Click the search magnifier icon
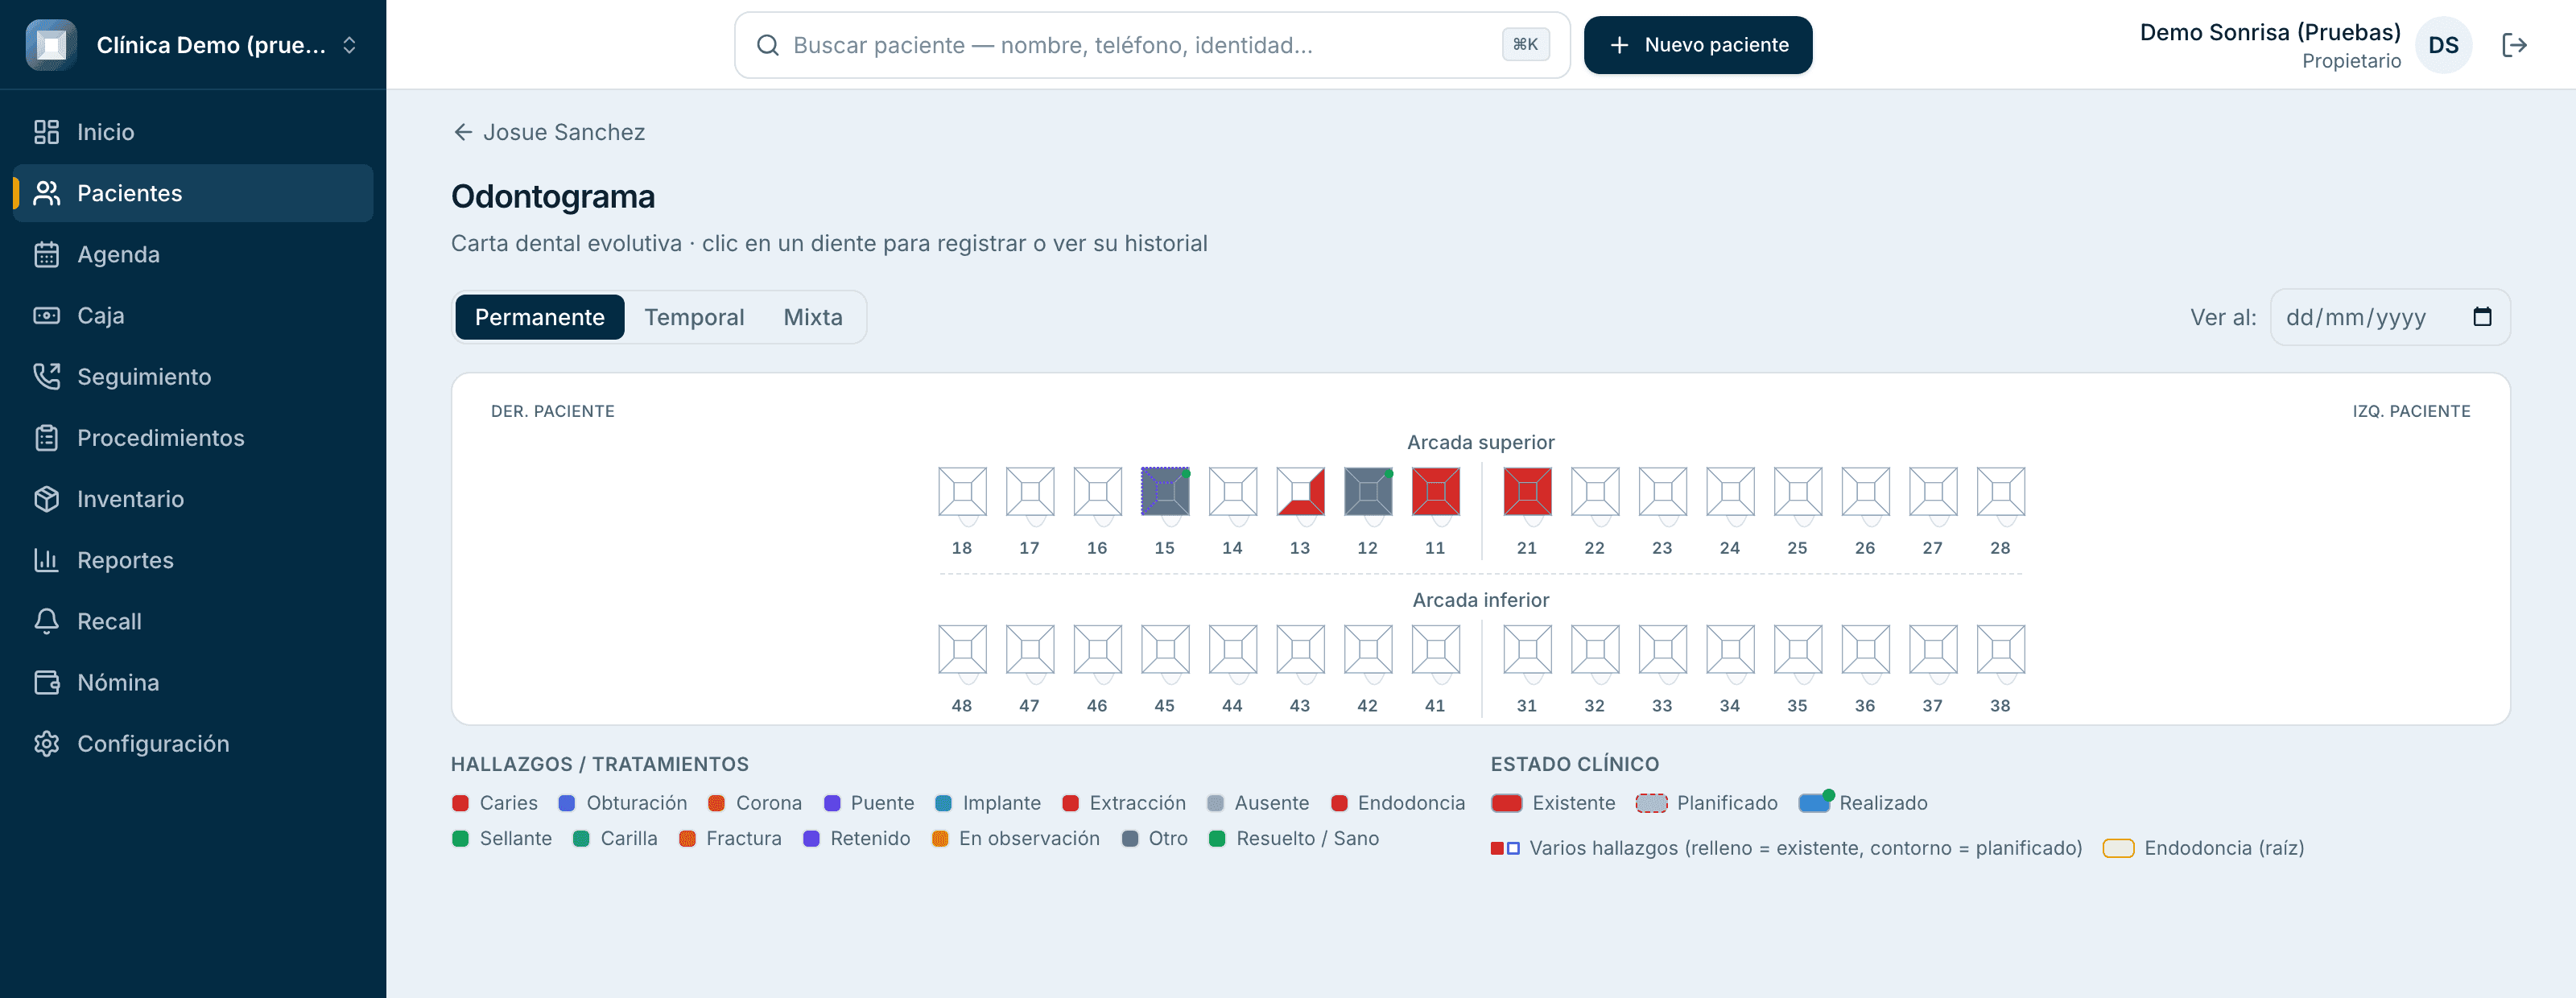The image size is (2576, 998). [767, 45]
